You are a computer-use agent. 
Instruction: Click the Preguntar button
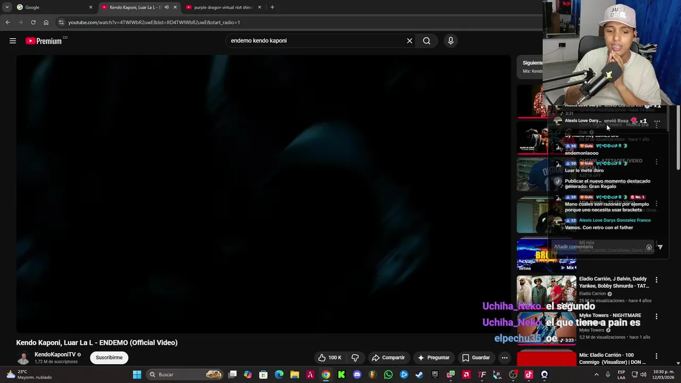434,357
